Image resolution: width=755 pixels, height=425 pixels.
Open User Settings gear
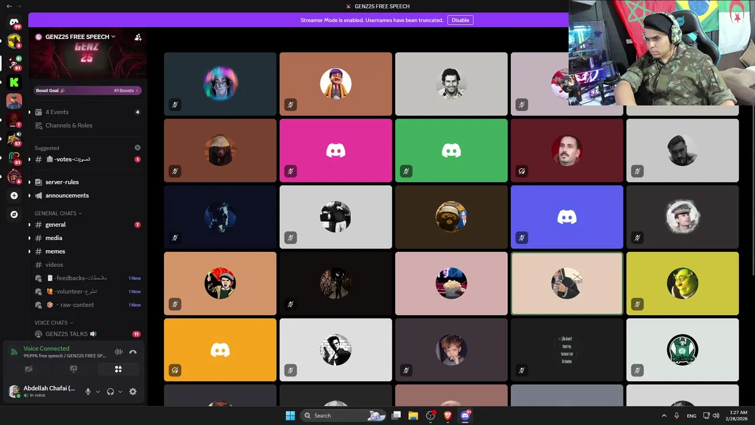coord(133,391)
